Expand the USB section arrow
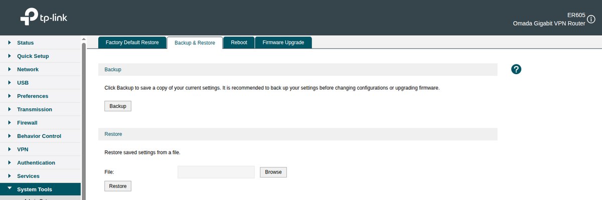The height and width of the screenshot is (200, 602). coord(10,82)
